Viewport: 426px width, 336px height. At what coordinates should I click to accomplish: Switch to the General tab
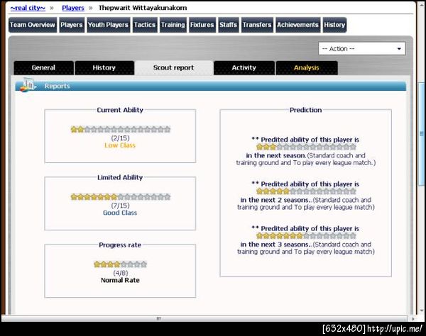click(43, 68)
